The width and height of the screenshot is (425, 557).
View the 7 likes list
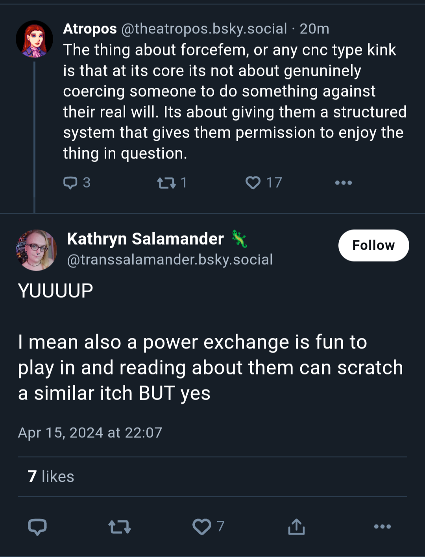point(51,476)
